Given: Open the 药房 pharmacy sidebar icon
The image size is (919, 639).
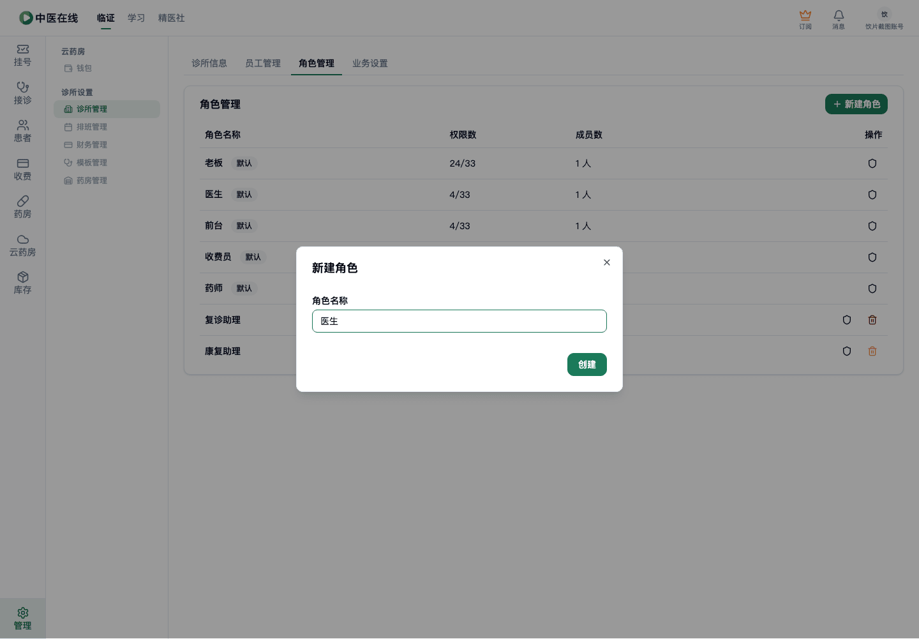Looking at the screenshot, I should [x=22, y=207].
